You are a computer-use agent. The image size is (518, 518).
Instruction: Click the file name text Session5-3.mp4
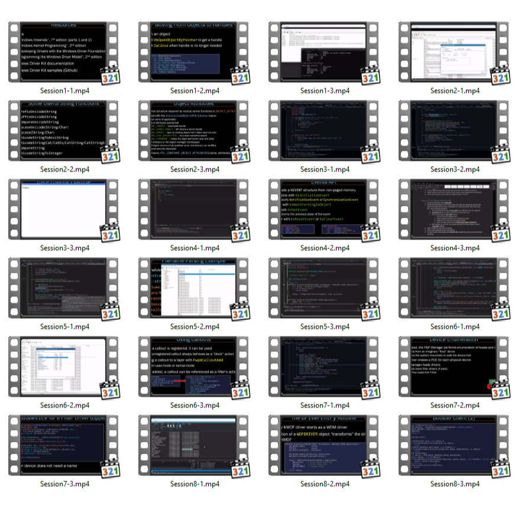pos(325,327)
